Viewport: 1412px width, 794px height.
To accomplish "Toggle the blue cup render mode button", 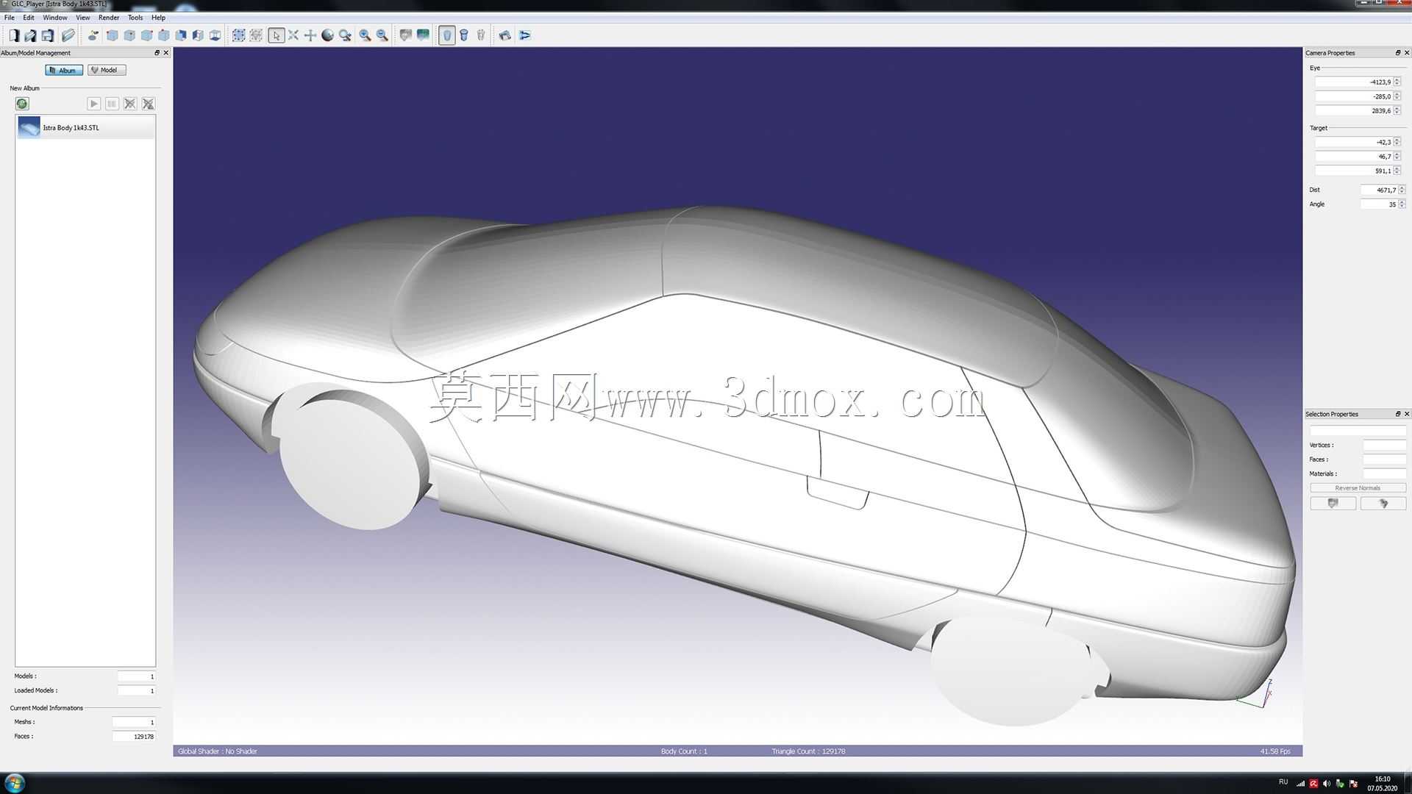I will (x=464, y=35).
